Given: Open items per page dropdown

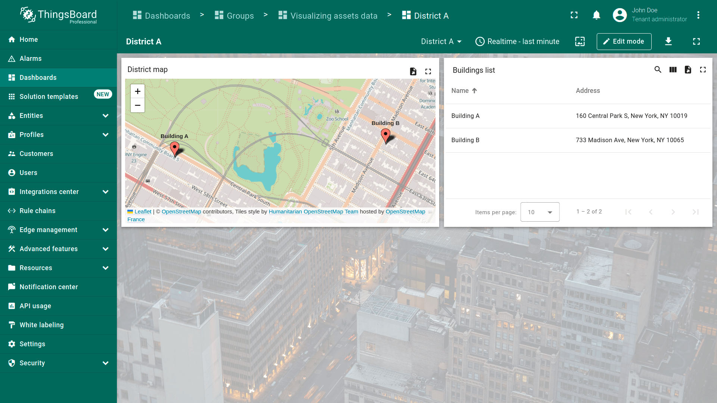Looking at the screenshot, I should pos(540,212).
